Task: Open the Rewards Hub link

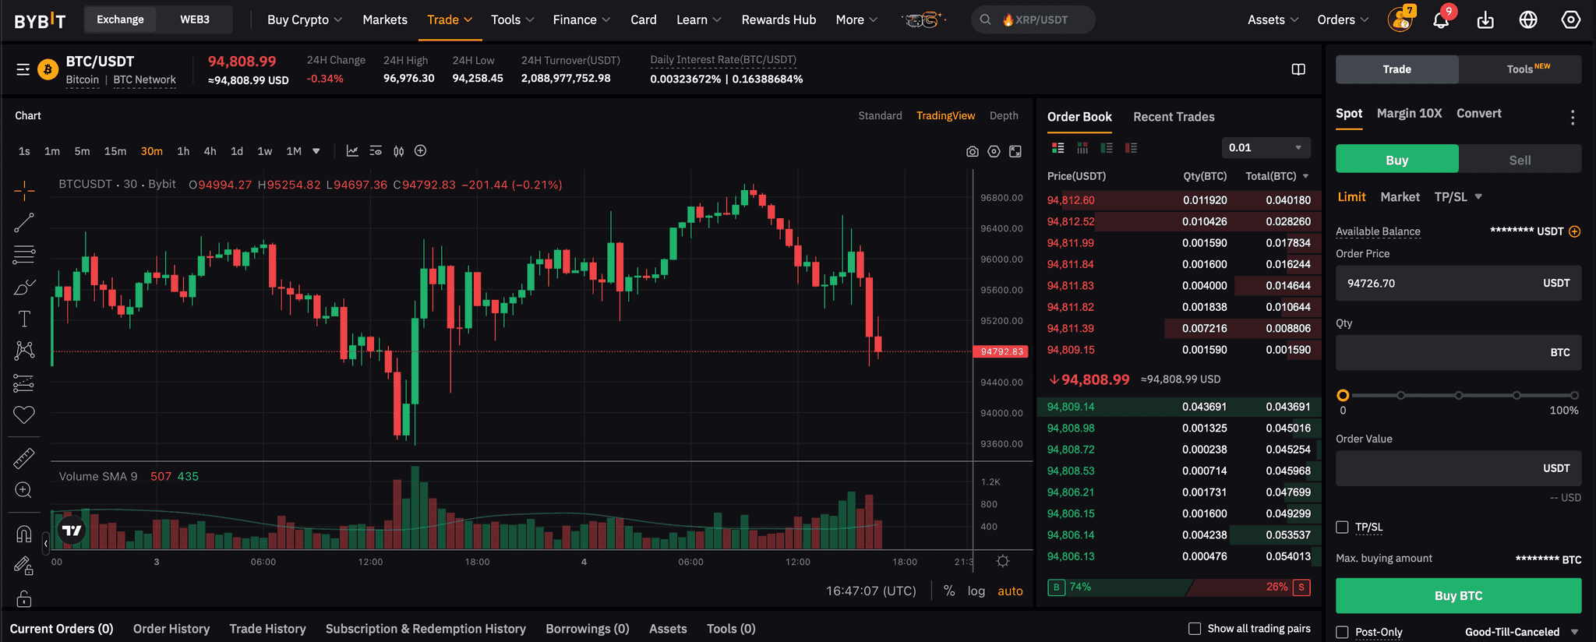Action: (779, 19)
